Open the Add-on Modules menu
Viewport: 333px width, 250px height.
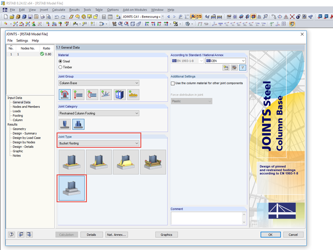(x=135, y=10)
